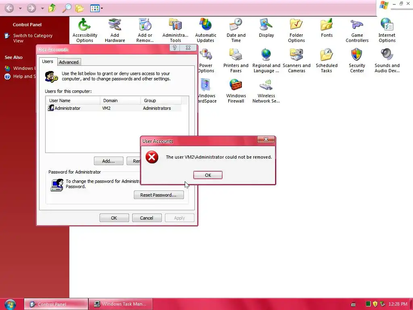Screen dimensions: 413x310
Task: Select the Administrator user row
Action: [113, 108]
